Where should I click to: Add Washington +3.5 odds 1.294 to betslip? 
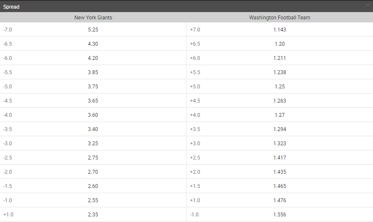(x=280, y=129)
